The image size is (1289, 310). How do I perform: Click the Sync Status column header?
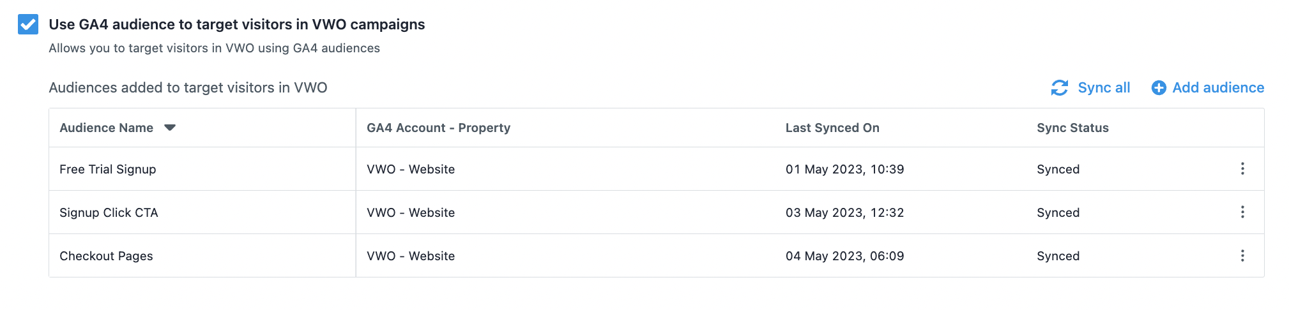(1072, 128)
